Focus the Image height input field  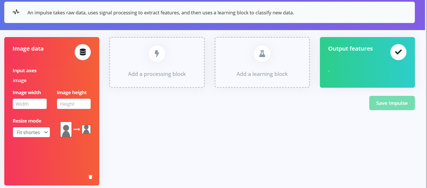(x=73, y=104)
